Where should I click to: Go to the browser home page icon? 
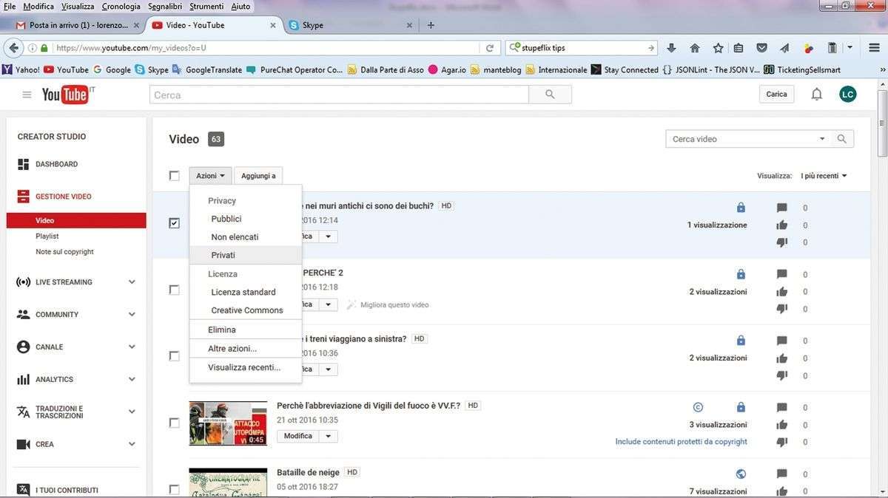click(x=694, y=48)
